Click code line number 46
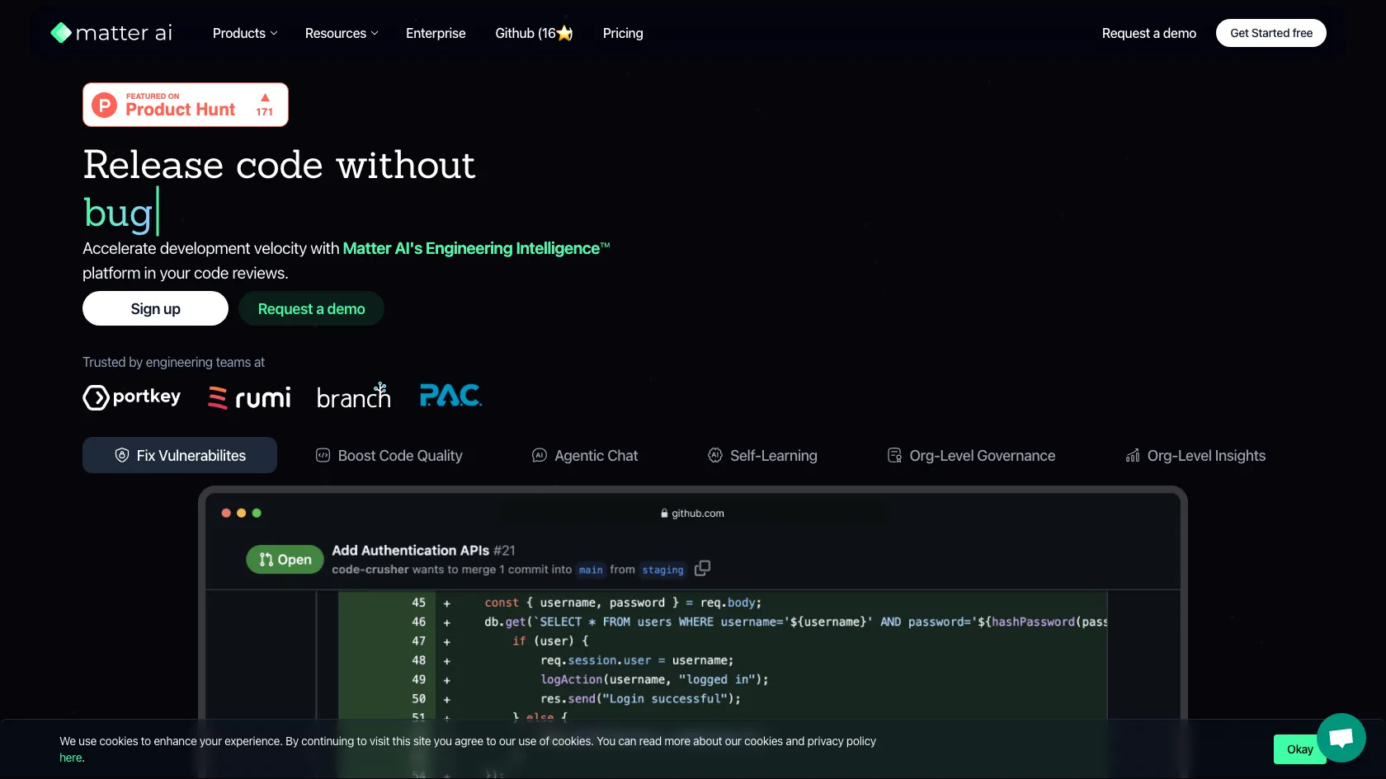Viewport: 1386px width, 779px height. click(419, 622)
